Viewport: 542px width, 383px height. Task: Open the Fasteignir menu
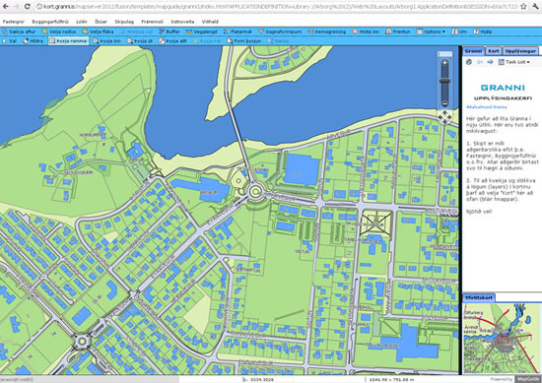pyautogui.click(x=13, y=22)
